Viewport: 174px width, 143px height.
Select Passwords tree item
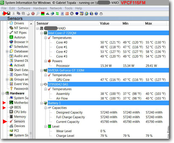pyautogui.click(x=21, y=89)
